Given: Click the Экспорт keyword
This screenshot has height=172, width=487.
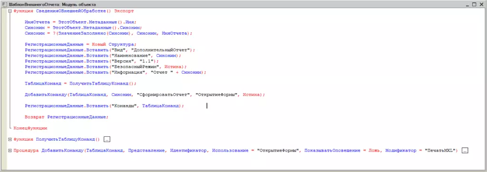Looking at the screenshot, I should (x=124, y=11).
